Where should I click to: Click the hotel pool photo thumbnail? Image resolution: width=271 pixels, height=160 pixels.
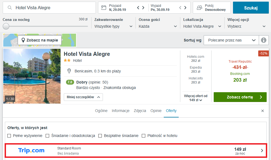tap(32, 76)
